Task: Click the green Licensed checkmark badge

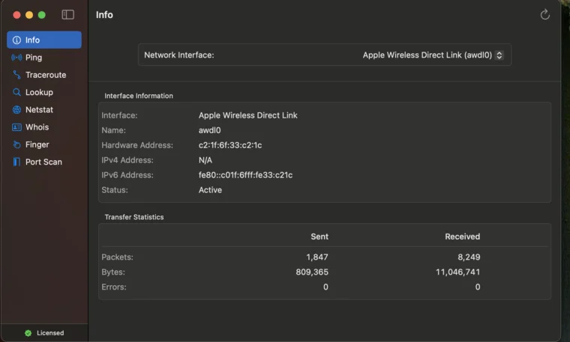Action: 28,333
